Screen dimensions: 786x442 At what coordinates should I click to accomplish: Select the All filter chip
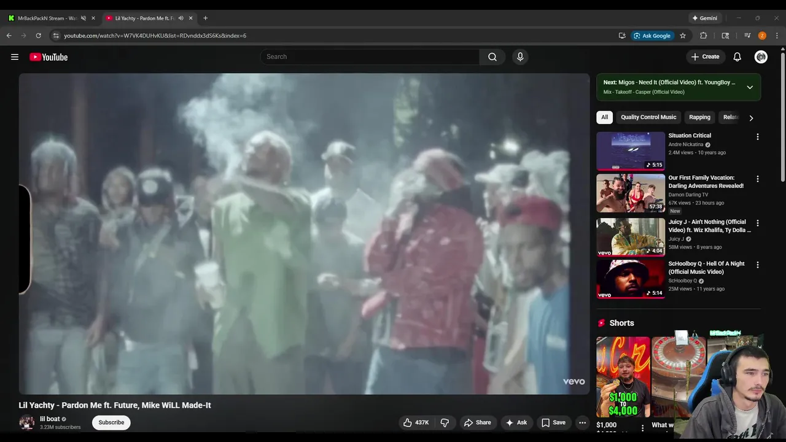[x=604, y=117]
